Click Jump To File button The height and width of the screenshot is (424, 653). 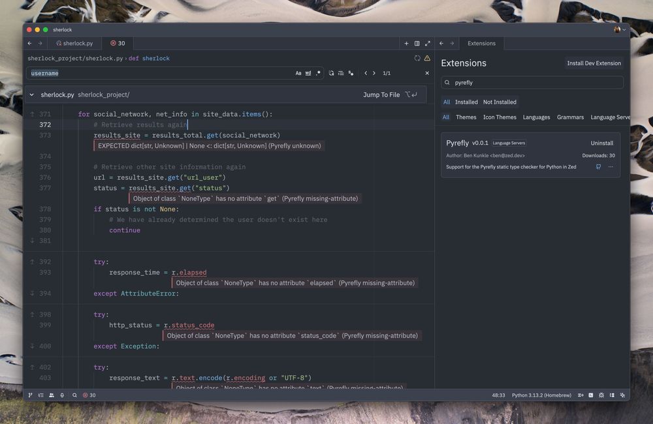click(390, 95)
